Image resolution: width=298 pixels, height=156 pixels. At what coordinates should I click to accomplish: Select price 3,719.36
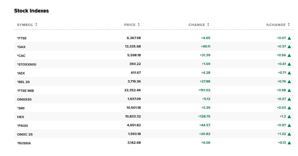click(134, 81)
